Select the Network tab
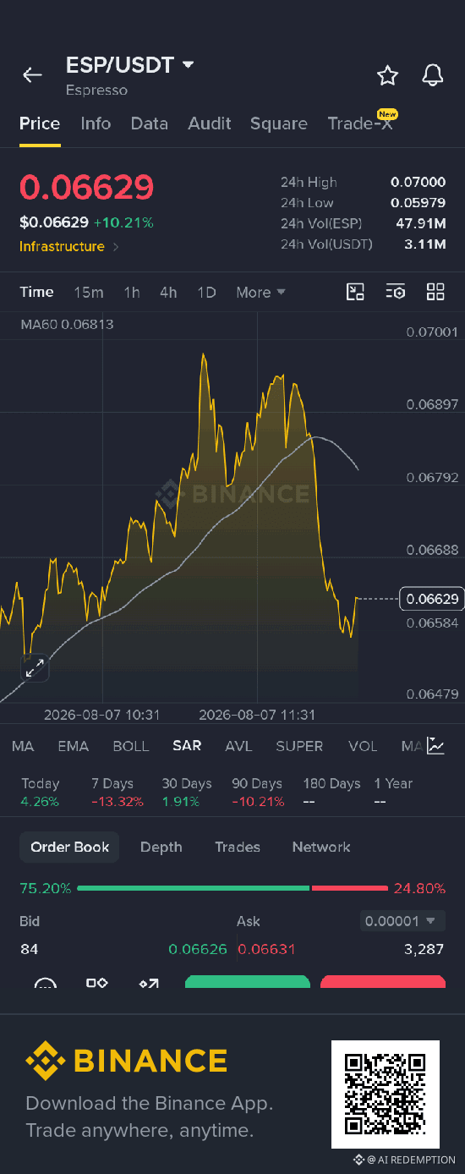The image size is (465, 1174). click(320, 847)
